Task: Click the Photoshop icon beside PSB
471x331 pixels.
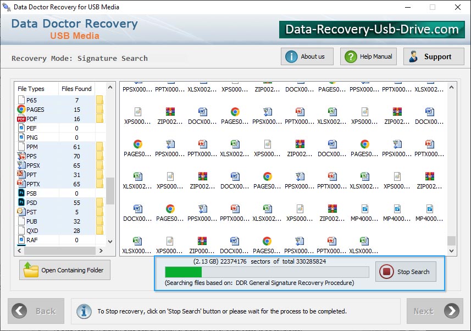Action: coord(21,193)
